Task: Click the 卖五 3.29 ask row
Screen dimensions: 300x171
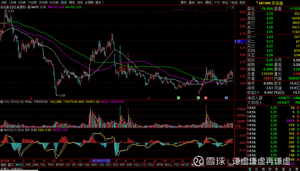Action: (x=273, y=14)
